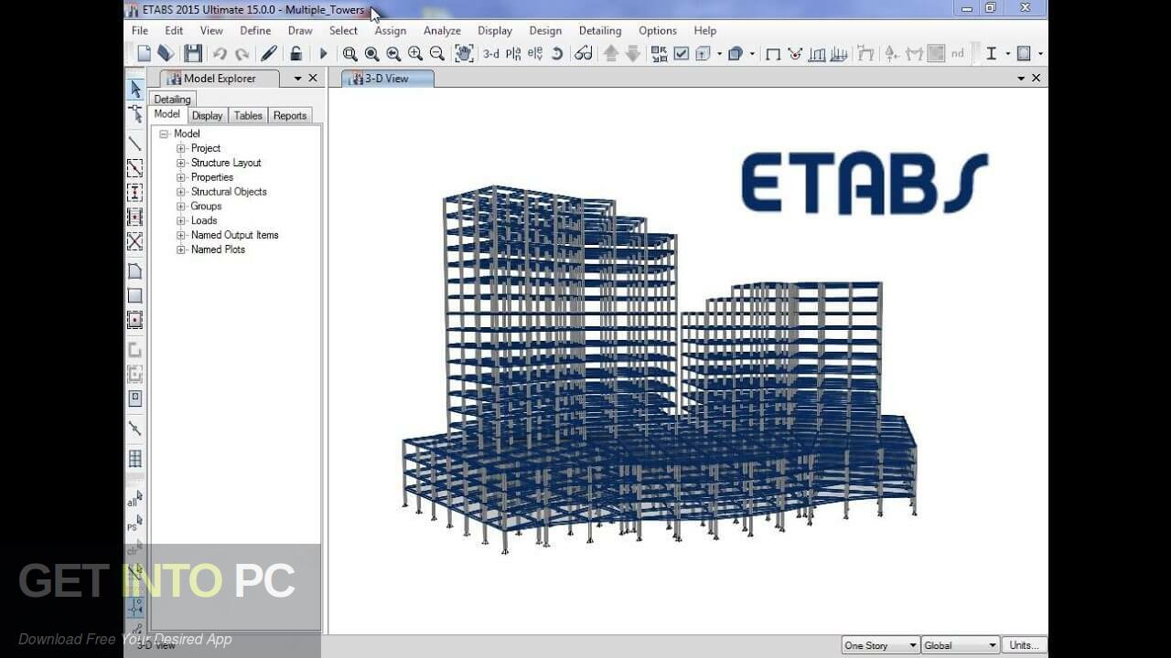1171x658 pixels.
Task: Open the Analyze menu
Action: (442, 30)
